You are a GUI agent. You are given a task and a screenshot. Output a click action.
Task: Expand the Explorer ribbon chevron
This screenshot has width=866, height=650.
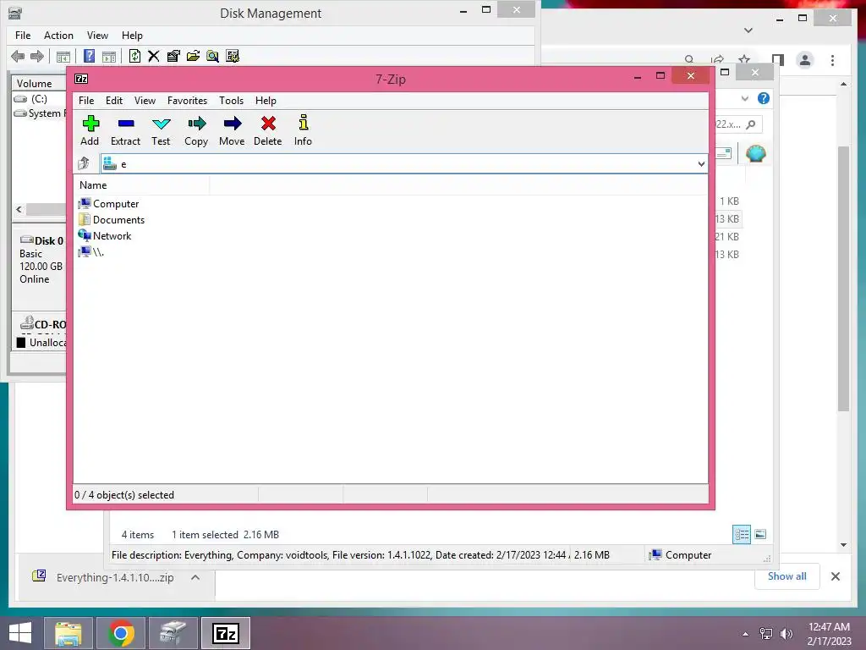pyautogui.click(x=744, y=98)
